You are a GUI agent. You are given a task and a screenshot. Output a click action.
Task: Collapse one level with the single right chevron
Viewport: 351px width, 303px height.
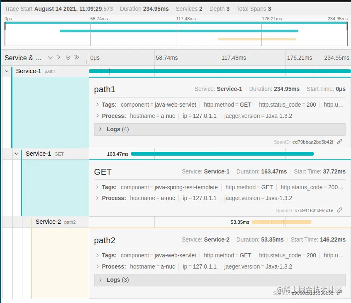58,58
